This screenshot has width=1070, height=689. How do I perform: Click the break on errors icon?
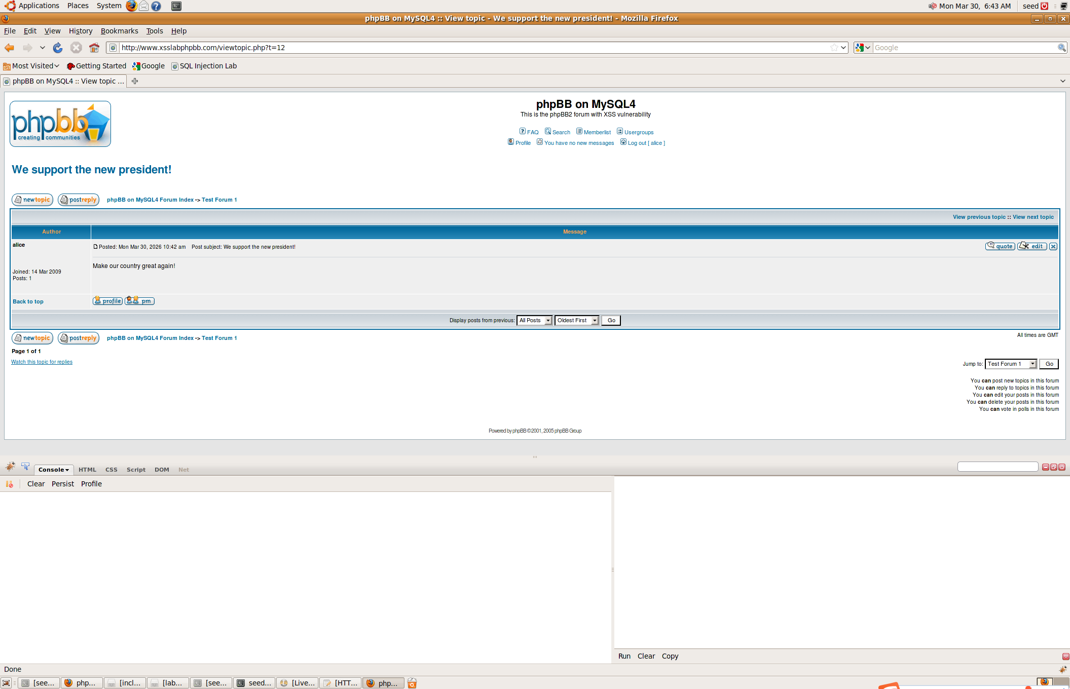[x=9, y=484]
